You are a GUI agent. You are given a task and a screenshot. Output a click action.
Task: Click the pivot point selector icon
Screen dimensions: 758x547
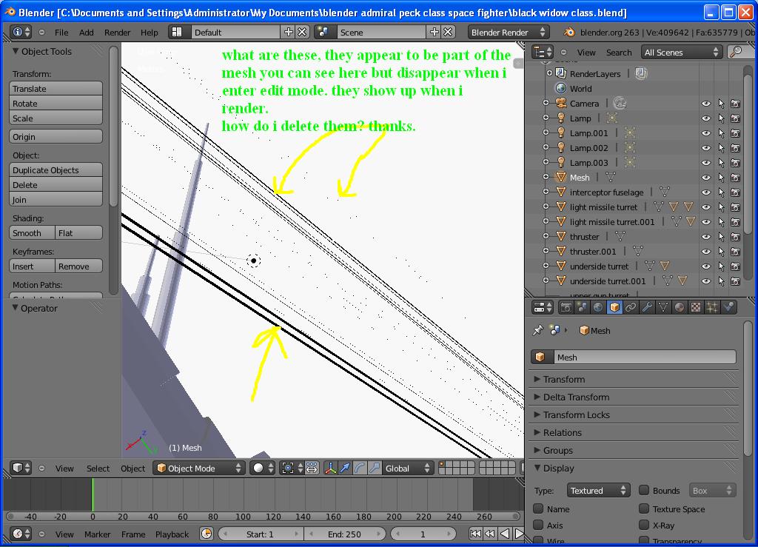[292, 469]
